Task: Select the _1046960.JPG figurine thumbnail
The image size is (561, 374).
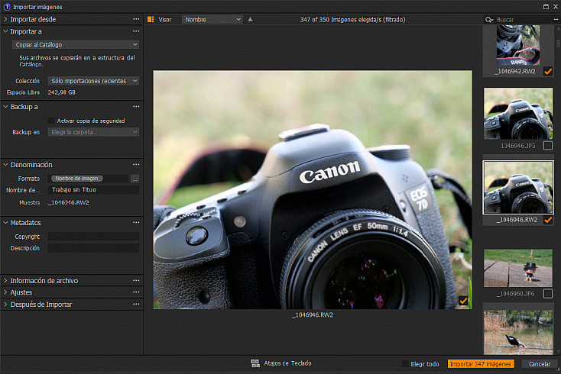Action: click(x=518, y=268)
